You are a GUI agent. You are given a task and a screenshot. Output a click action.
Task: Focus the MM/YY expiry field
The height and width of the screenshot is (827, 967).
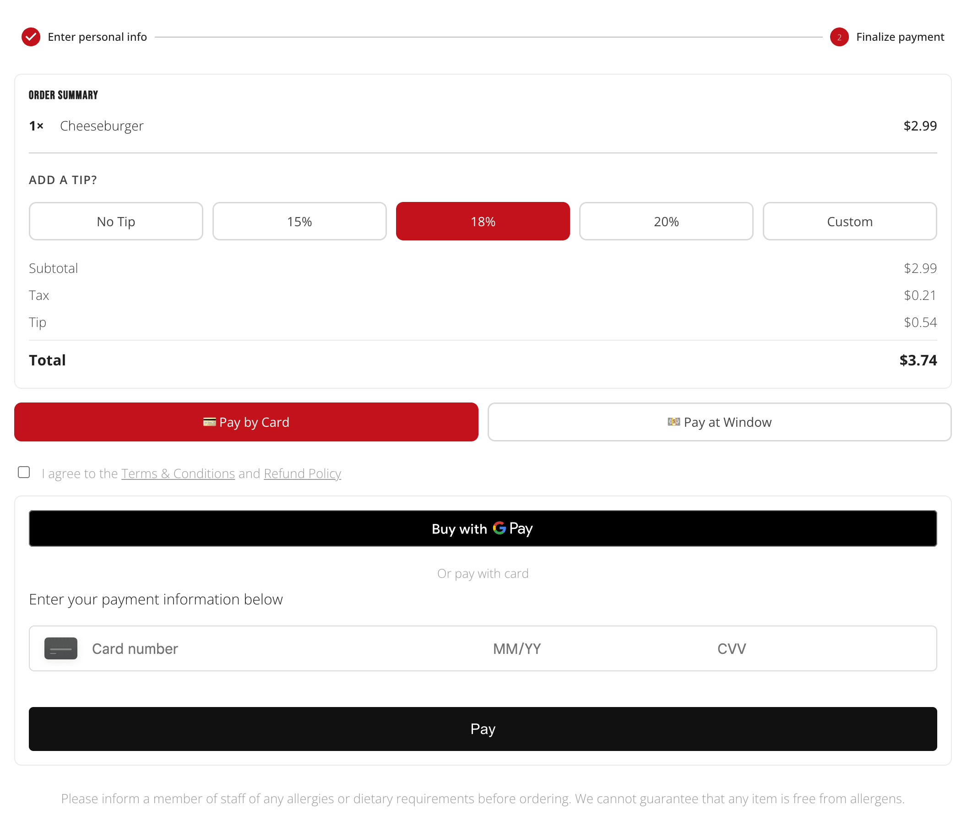click(x=516, y=648)
